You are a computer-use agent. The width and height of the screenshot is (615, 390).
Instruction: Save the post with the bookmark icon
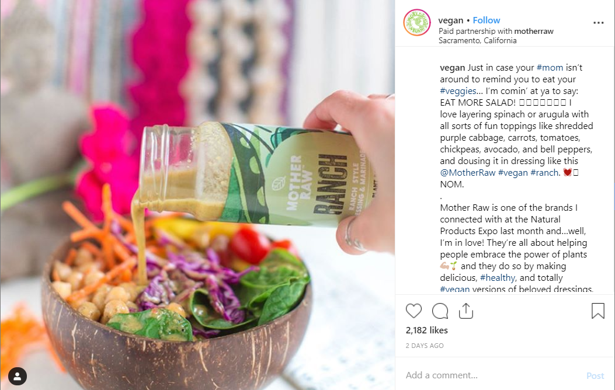pyautogui.click(x=597, y=311)
